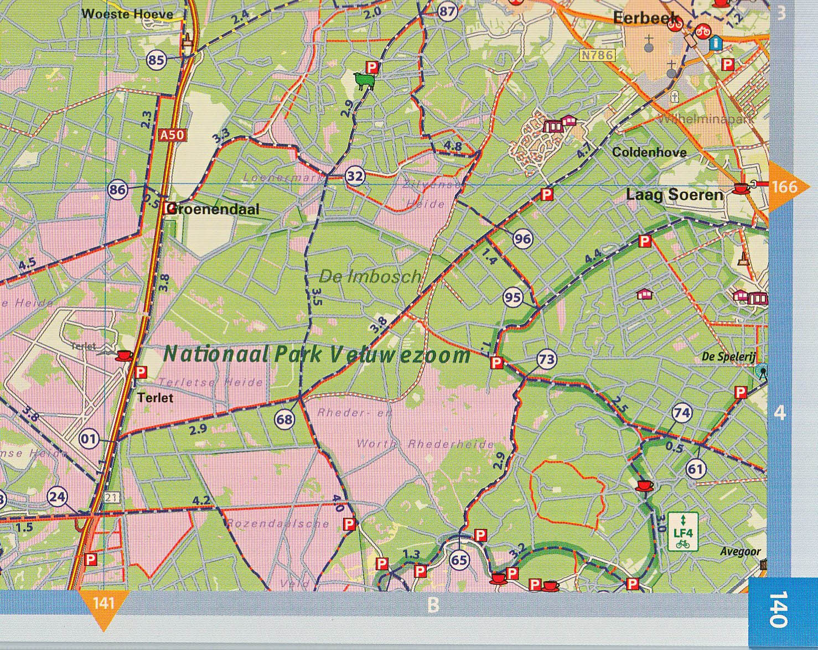Click the parking icon next to the sheep
This screenshot has width=818, height=650.
373,67
